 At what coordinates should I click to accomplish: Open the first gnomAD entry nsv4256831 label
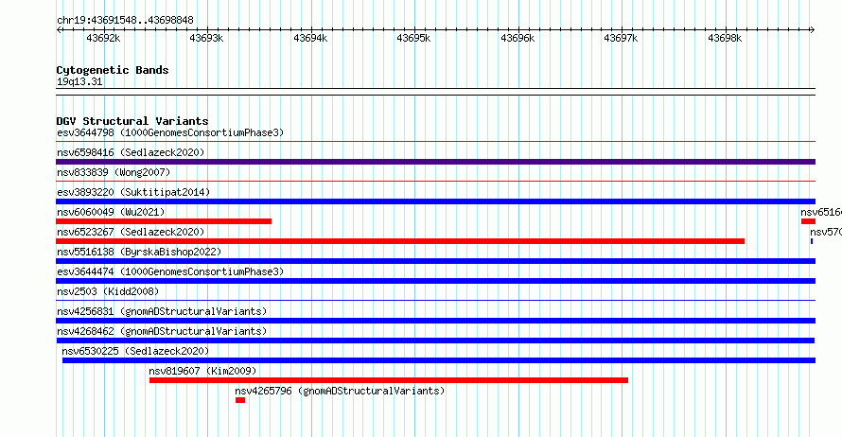click(162, 311)
